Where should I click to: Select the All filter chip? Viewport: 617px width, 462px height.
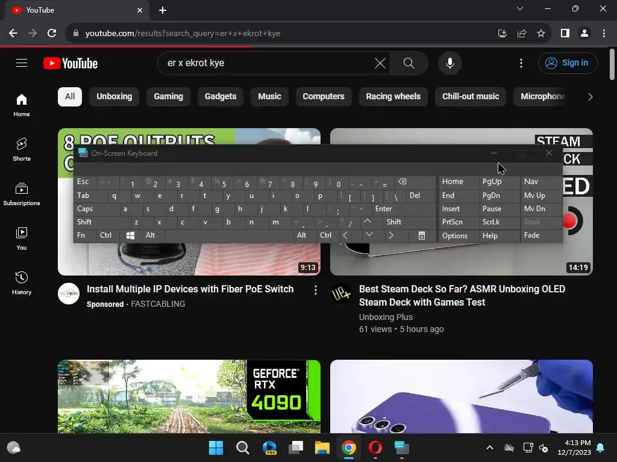point(70,97)
